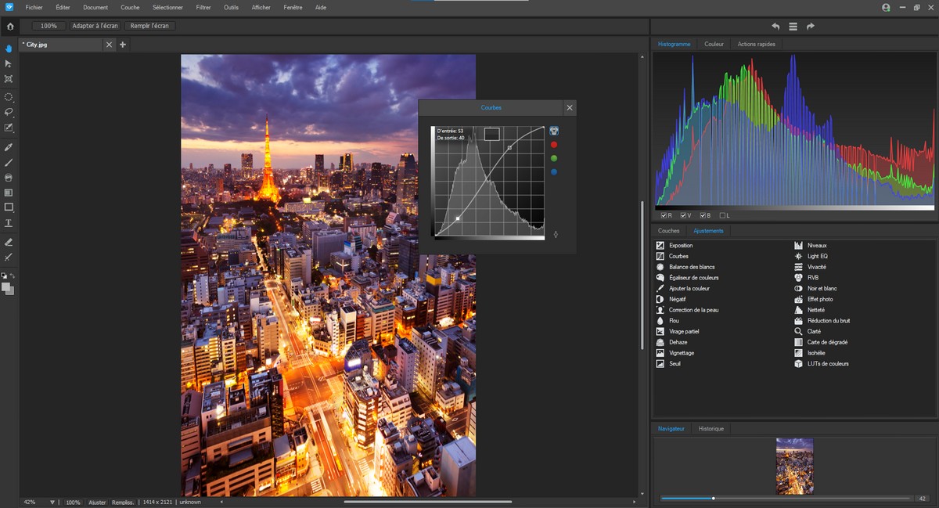Switch to the Couches tab
This screenshot has width=939, height=508.
tap(668, 231)
